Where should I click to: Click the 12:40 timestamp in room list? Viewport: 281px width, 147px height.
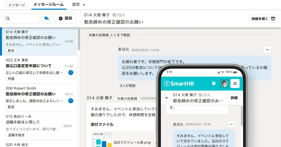(x=69, y=41)
